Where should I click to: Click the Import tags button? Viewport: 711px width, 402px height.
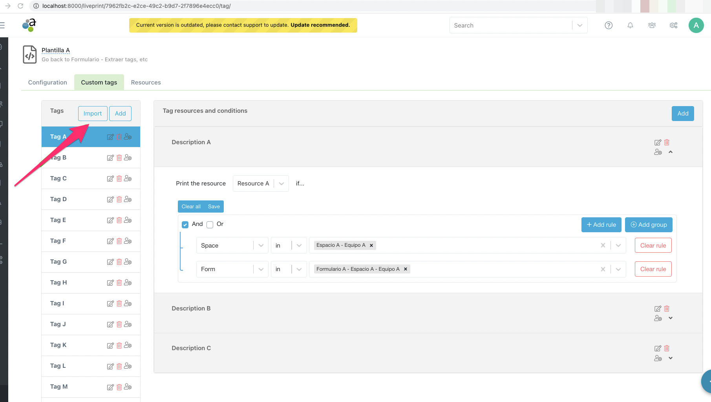[93, 114]
